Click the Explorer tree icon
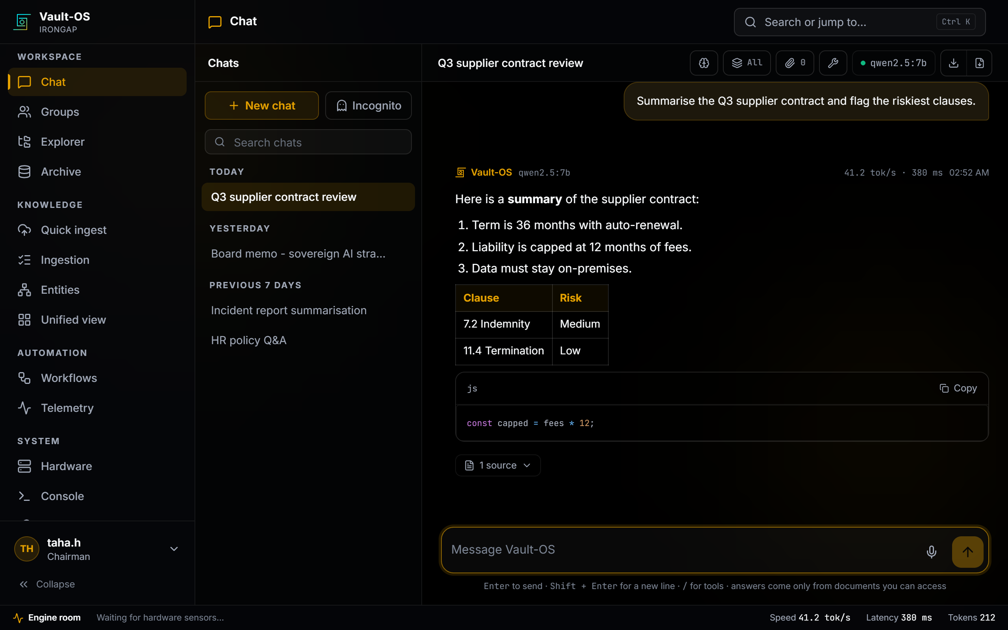This screenshot has width=1008, height=630. coord(24,142)
